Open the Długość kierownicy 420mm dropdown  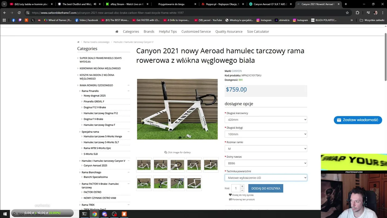click(266, 120)
